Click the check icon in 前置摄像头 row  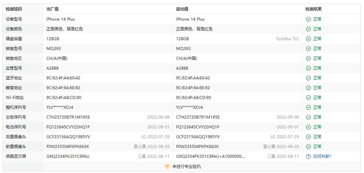pos(308,147)
